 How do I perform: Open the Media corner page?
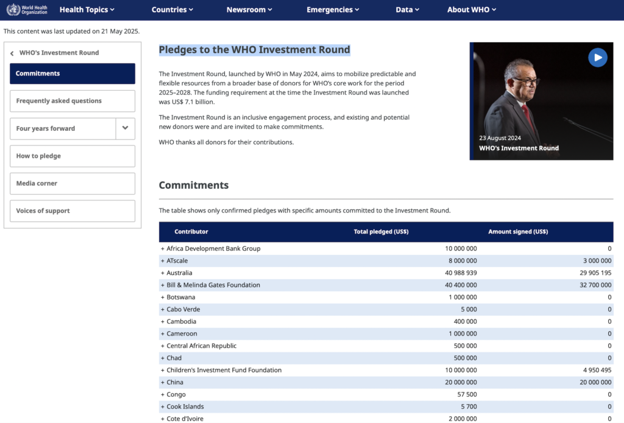point(73,183)
